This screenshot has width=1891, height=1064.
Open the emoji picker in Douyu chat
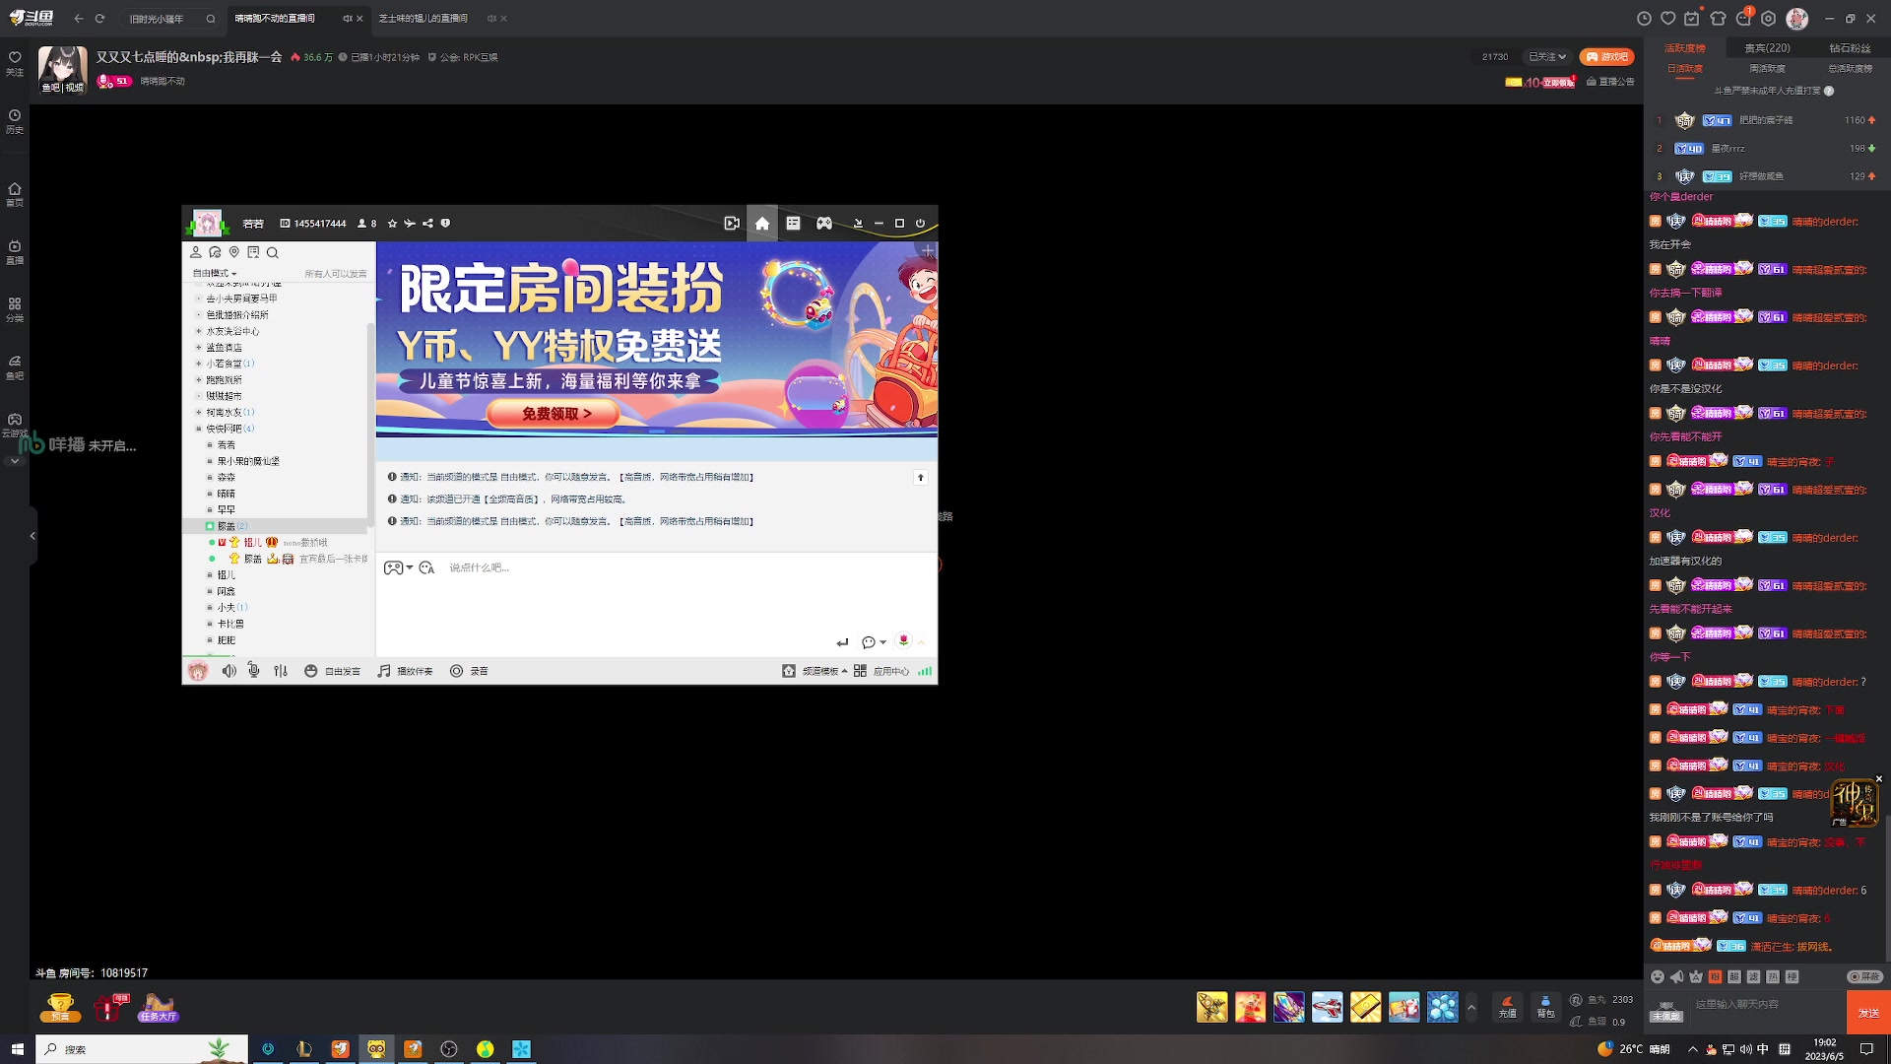(1658, 976)
